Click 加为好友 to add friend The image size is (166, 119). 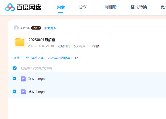click(50, 28)
